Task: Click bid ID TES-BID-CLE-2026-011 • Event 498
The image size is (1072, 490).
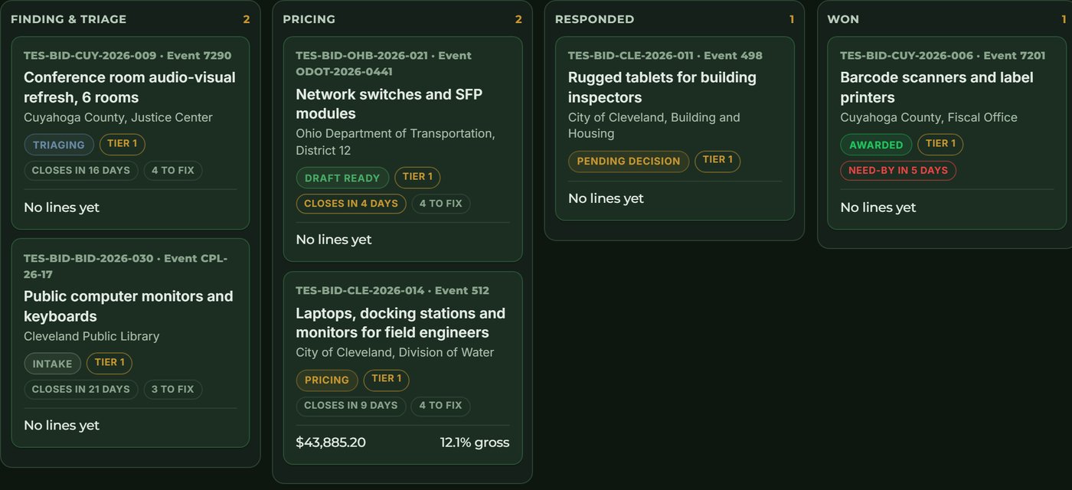Action: click(665, 56)
